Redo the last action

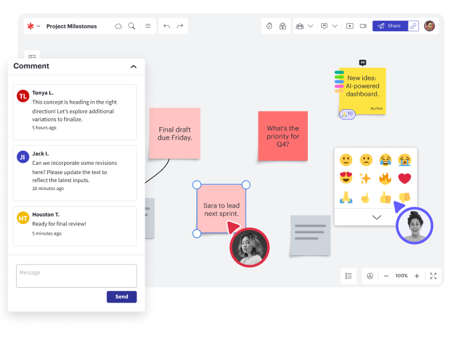click(180, 26)
